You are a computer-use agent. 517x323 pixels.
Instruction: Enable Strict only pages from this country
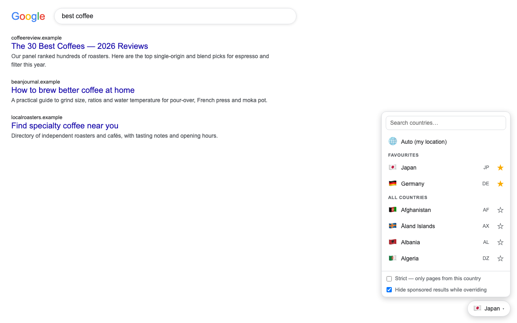(x=389, y=279)
